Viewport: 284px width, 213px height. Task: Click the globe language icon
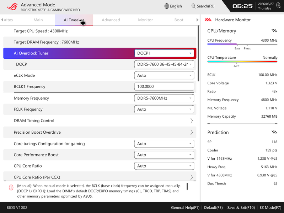point(166,6)
